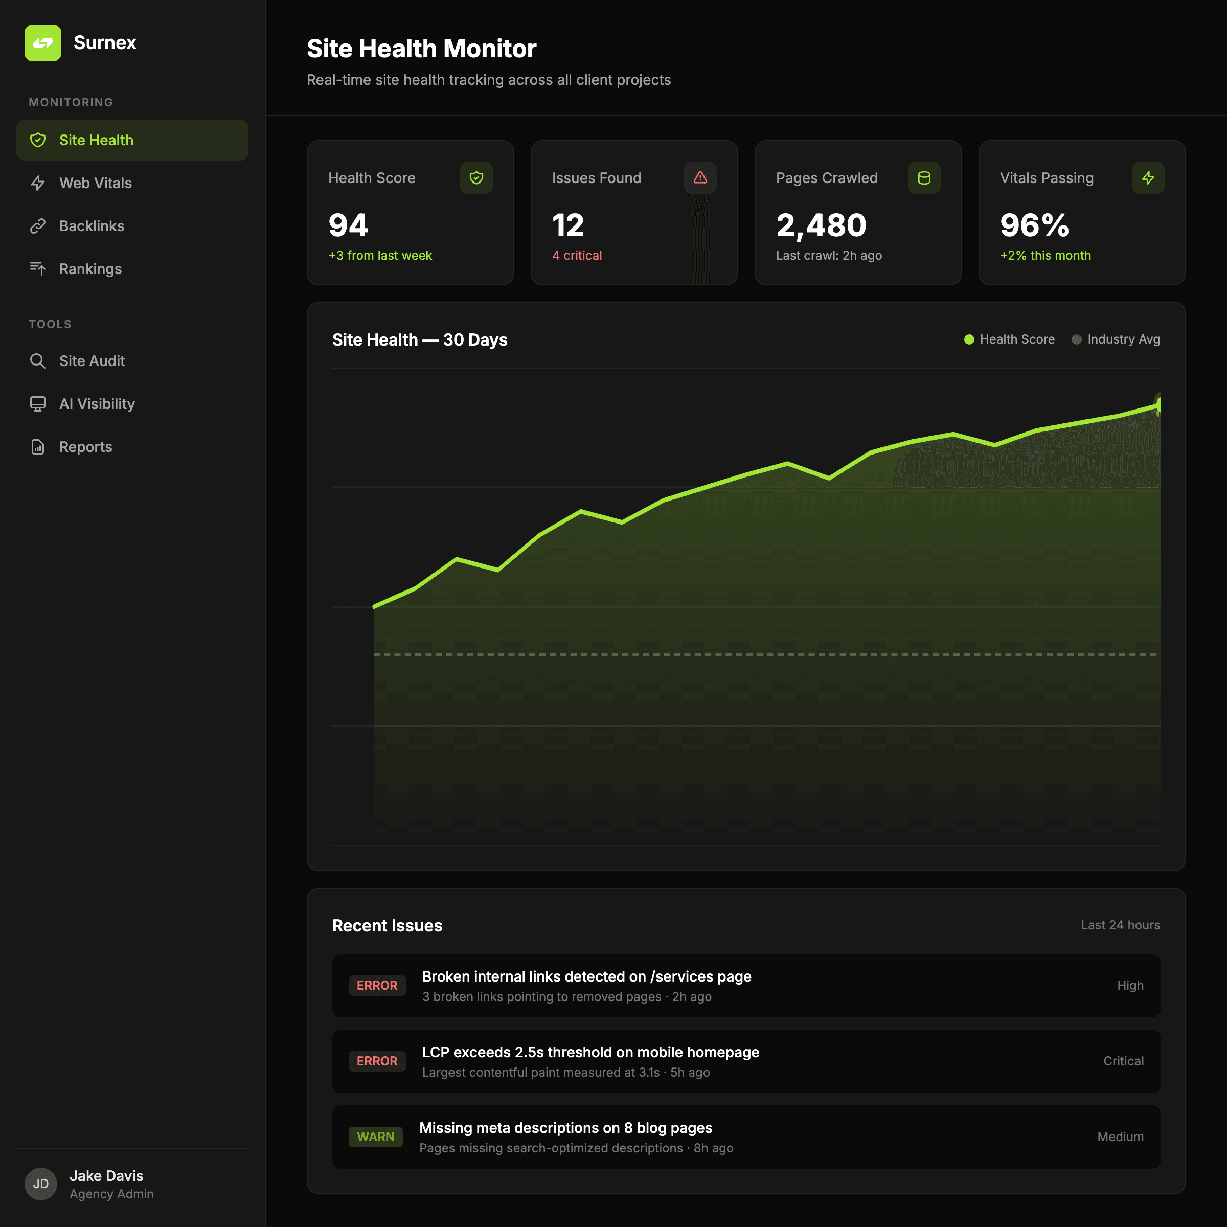Click the warning triangle icon on Issues Found
Screen dimensions: 1227x1227
[x=700, y=178]
